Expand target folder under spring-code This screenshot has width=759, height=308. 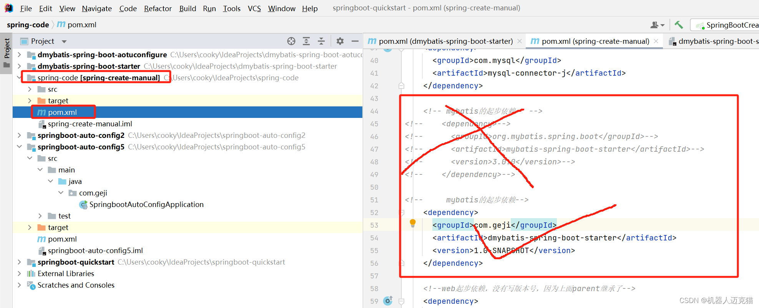point(30,101)
